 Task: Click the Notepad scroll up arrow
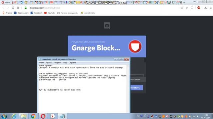tap(128, 66)
